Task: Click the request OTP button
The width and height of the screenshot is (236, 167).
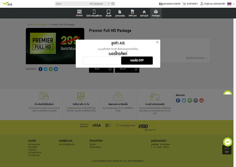Action: tap(137, 60)
